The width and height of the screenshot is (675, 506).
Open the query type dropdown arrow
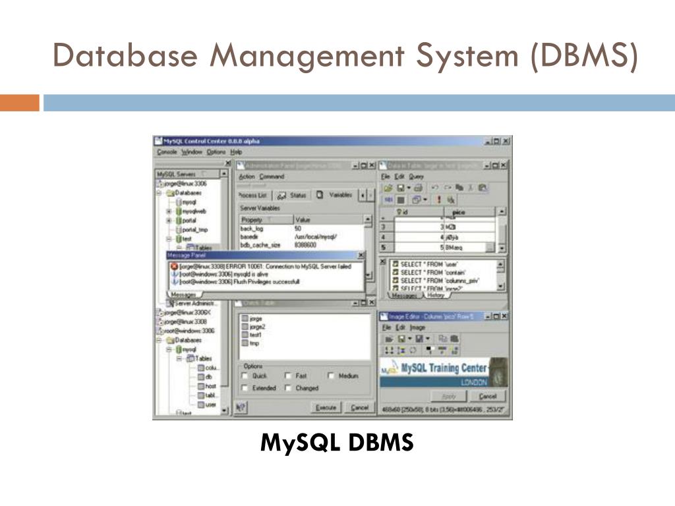pos(425,200)
